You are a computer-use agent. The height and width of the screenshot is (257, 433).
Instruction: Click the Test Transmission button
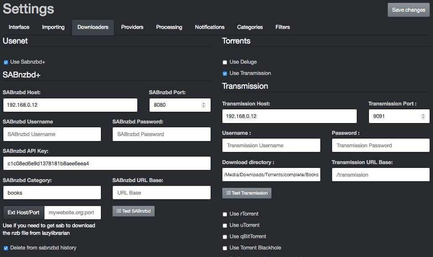click(x=247, y=193)
